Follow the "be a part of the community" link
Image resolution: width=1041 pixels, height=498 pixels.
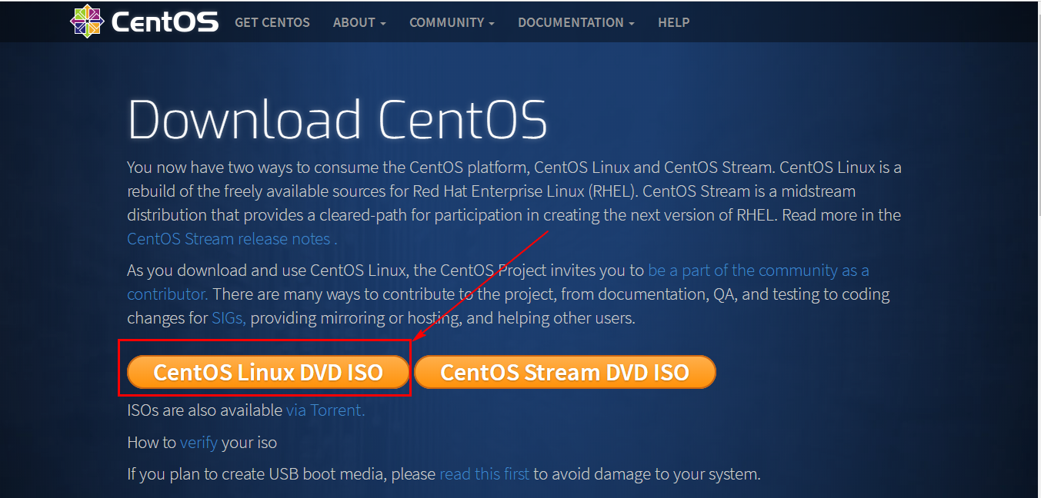pos(758,271)
